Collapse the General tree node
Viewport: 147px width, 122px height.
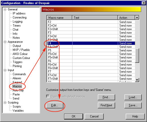point(5,9)
